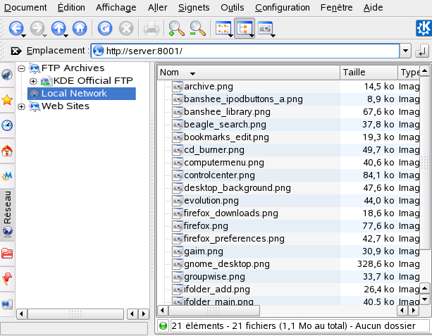432x336 pixels.
Task: Toggle the icon view mode button
Action: [x=223, y=29]
